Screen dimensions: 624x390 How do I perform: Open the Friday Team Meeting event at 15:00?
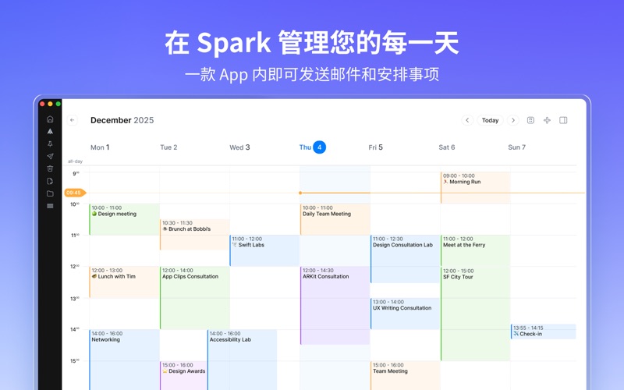coord(405,375)
